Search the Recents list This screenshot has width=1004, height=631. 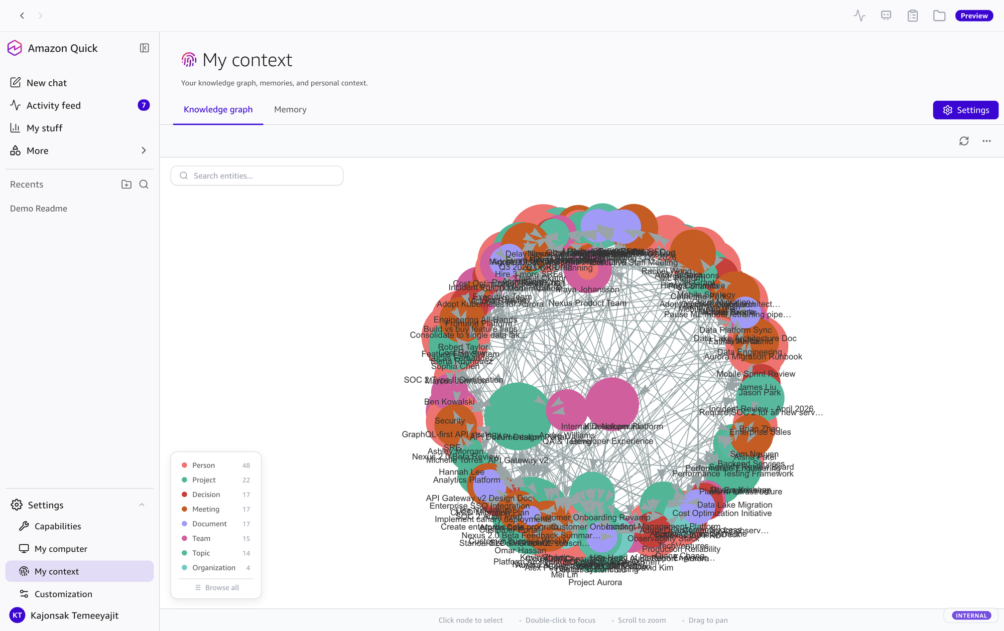[144, 184]
